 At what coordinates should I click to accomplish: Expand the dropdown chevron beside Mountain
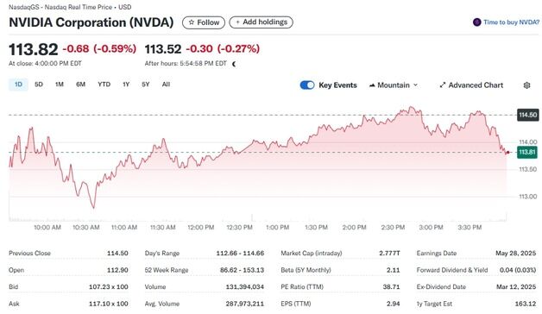point(415,85)
